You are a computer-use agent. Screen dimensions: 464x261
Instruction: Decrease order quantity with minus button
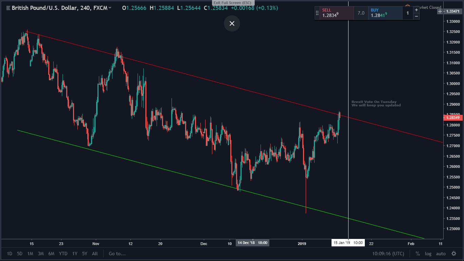(416, 16)
